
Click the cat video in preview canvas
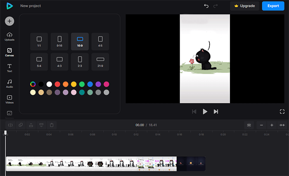205,59
